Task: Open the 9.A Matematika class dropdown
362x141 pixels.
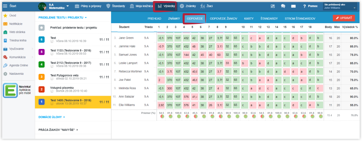Action: point(68,6)
